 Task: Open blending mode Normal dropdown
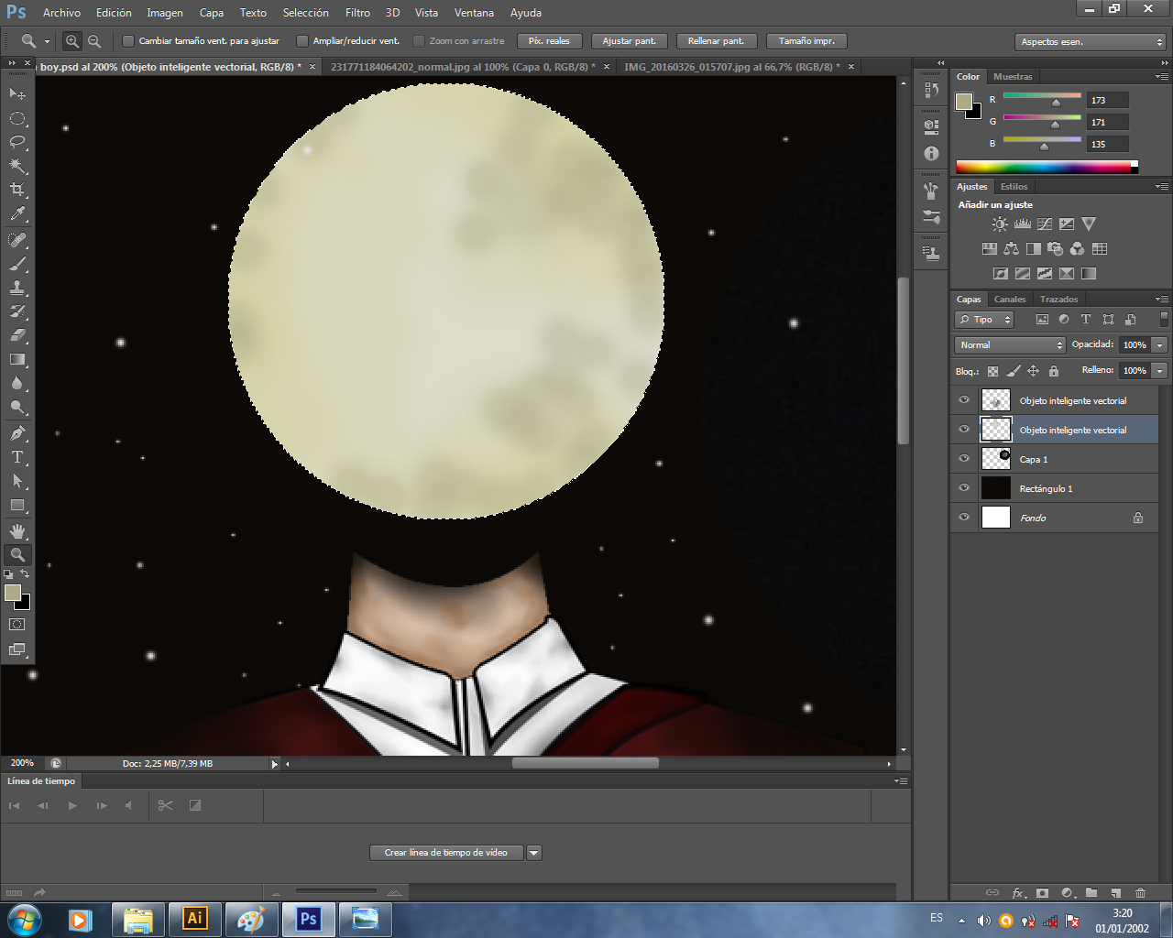[x=1010, y=345]
